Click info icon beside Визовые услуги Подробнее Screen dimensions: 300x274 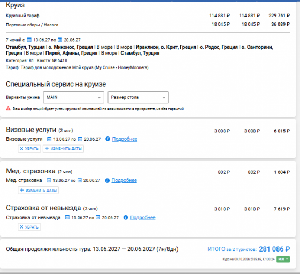pos(107,139)
